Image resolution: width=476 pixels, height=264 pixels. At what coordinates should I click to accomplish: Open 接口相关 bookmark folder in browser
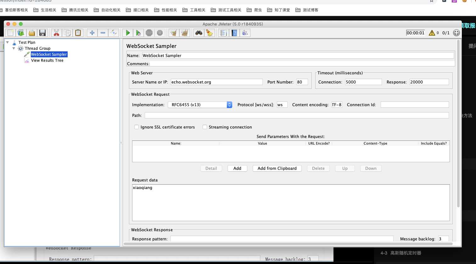pyautogui.click(x=137, y=10)
